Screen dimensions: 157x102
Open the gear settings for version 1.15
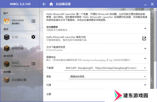(x=33, y=37)
